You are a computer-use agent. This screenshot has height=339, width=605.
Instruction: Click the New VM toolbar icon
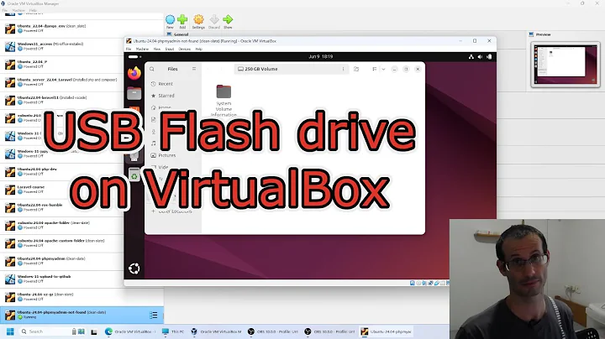[170, 19]
